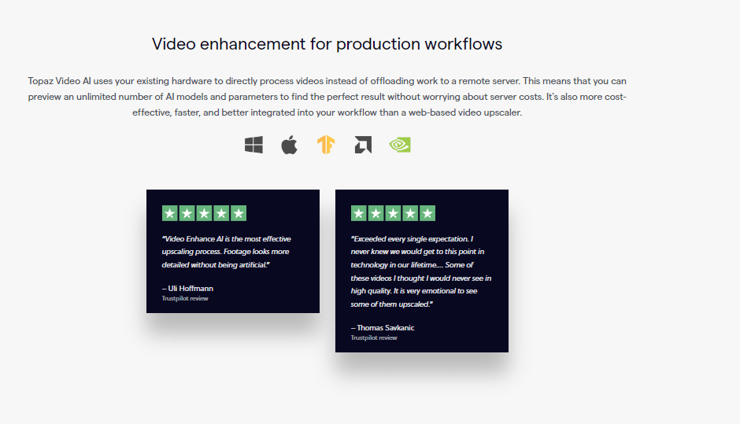The image size is (740, 424).
Task: Click the Windows logo icon
Action: coord(253,145)
